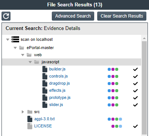Click the agpl-3.0.txt file icon
This screenshot has width=149, height=136.
point(30,119)
